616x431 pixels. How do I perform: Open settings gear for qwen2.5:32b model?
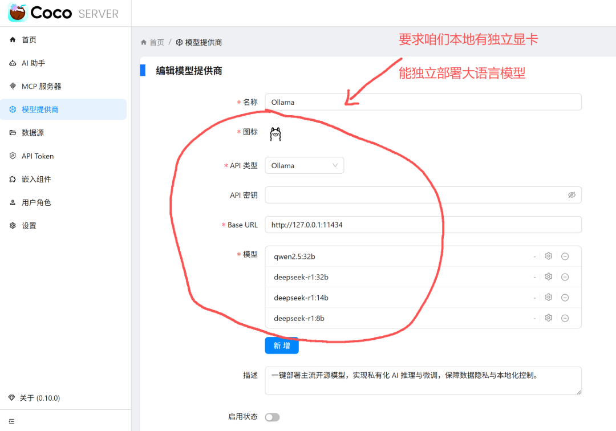548,256
